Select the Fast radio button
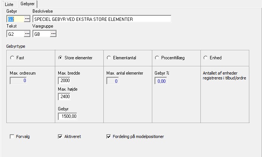Viewport: 262px width, 157px height. (12, 58)
